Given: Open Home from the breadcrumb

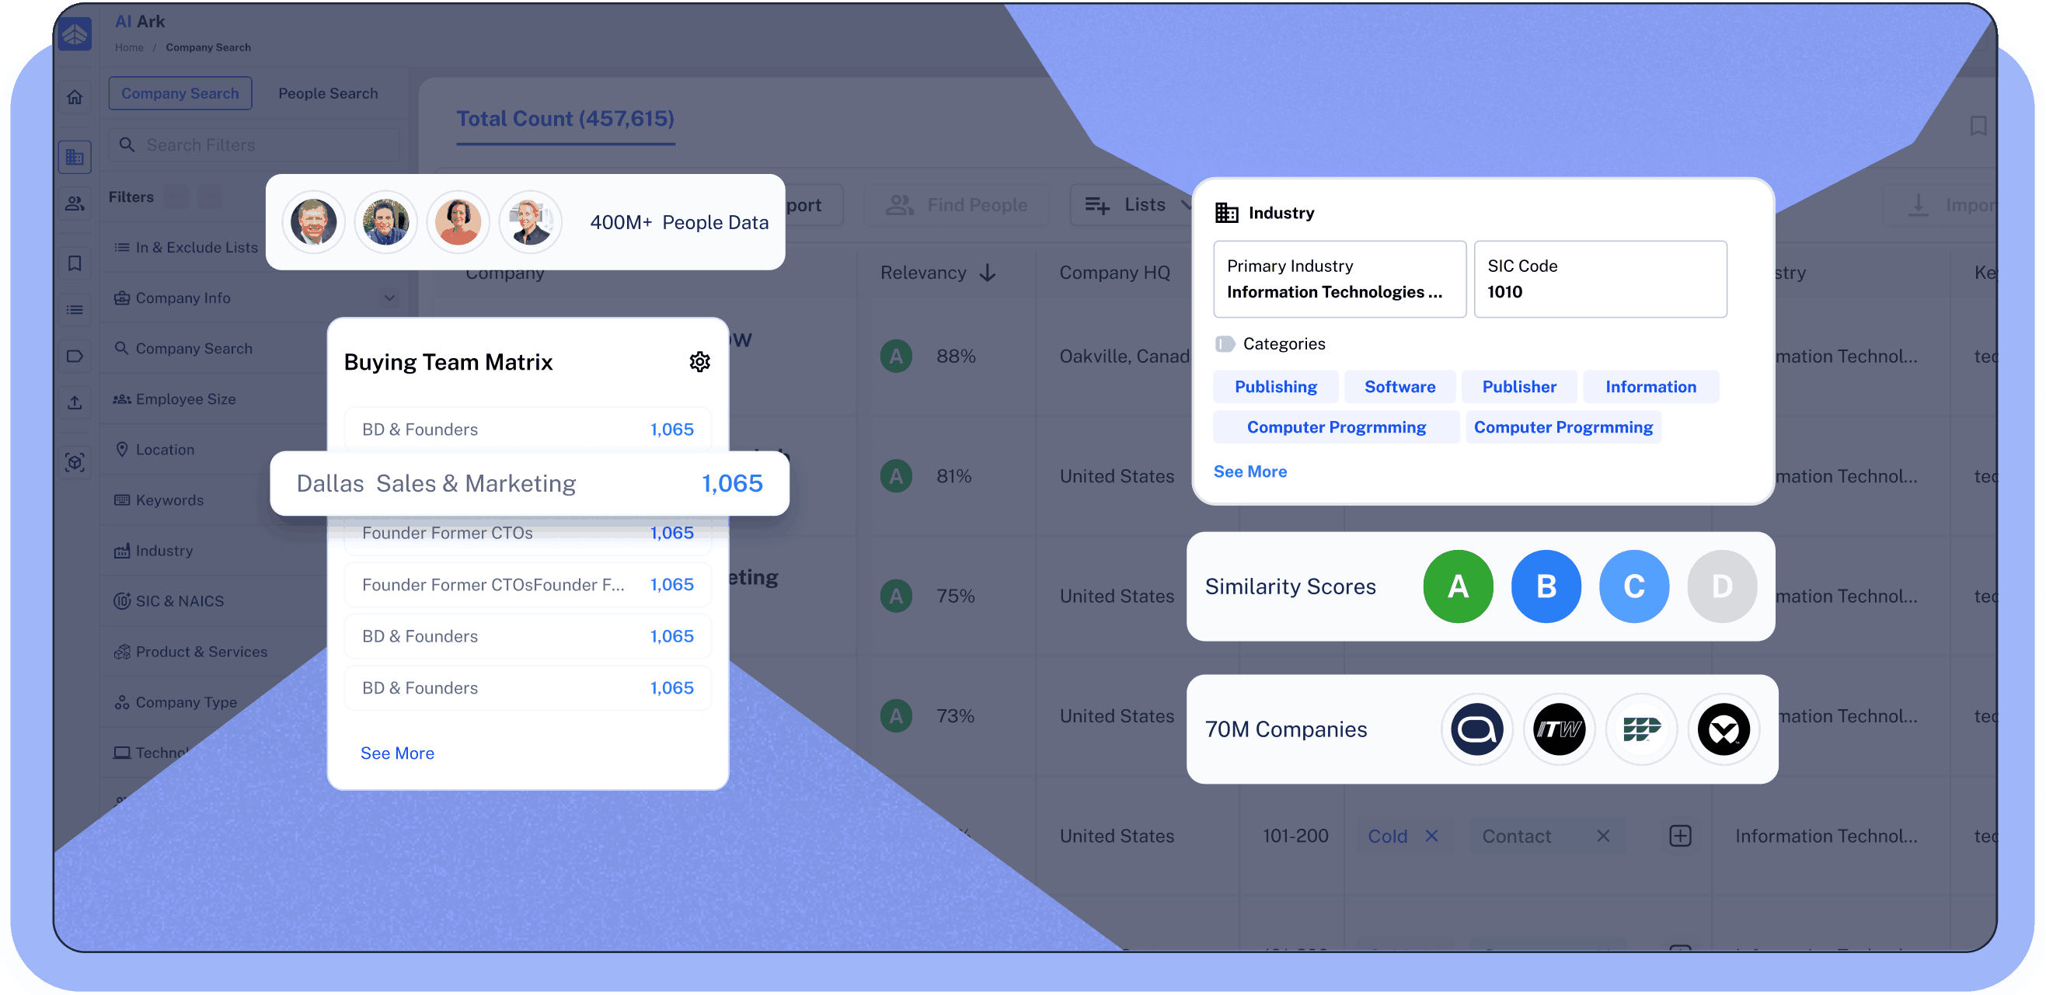Looking at the screenshot, I should (x=129, y=47).
